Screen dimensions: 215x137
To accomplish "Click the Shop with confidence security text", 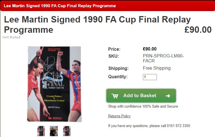I will [x=143, y=106].
